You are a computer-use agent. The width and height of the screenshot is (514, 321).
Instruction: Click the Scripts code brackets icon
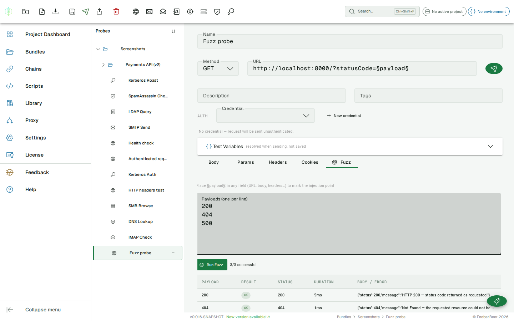(x=10, y=86)
